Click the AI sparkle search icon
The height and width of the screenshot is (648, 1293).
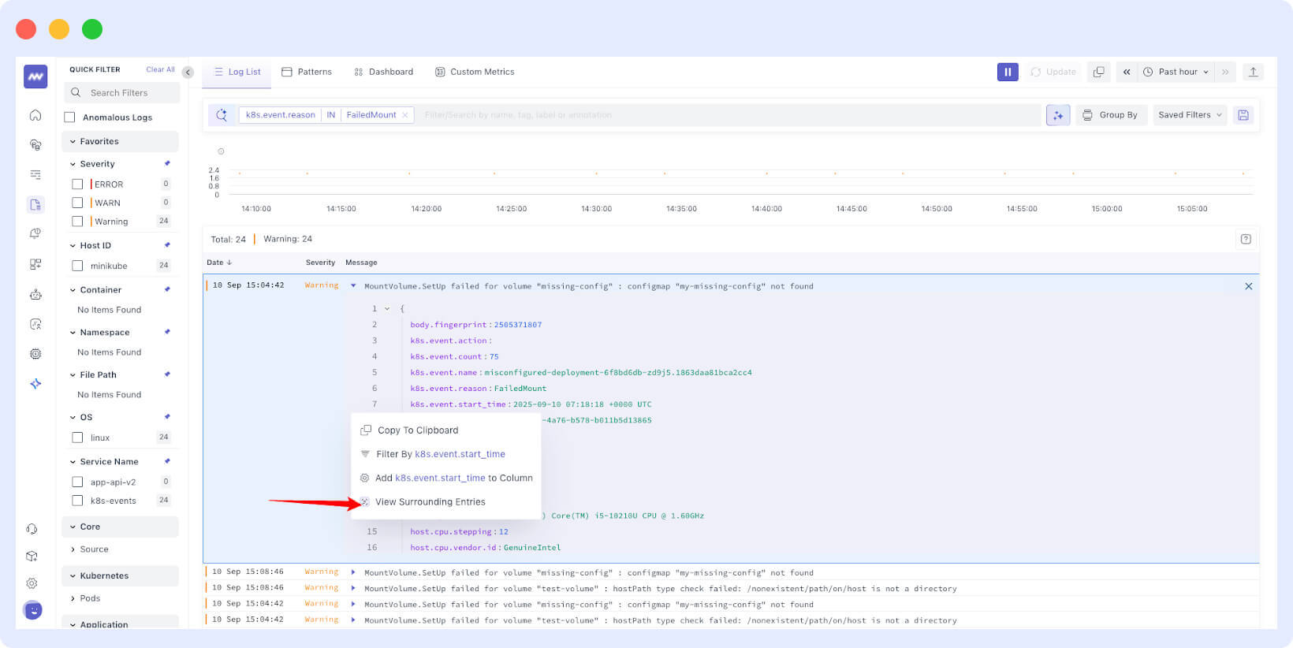click(x=1058, y=115)
